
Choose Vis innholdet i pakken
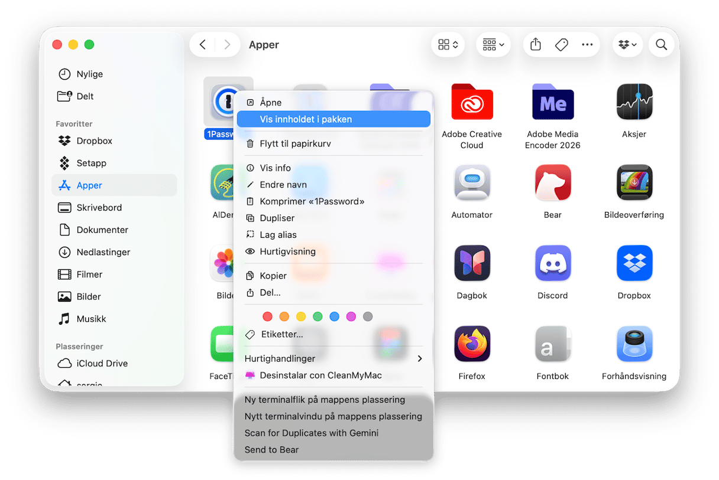(334, 119)
